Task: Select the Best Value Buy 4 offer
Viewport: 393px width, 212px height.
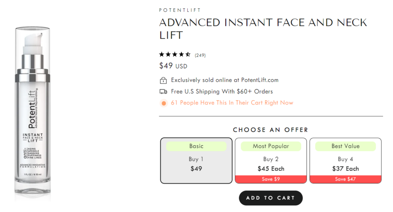Action: point(345,160)
